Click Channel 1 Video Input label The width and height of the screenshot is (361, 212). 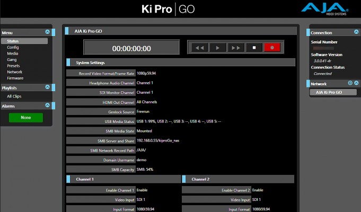click(x=101, y=200)
